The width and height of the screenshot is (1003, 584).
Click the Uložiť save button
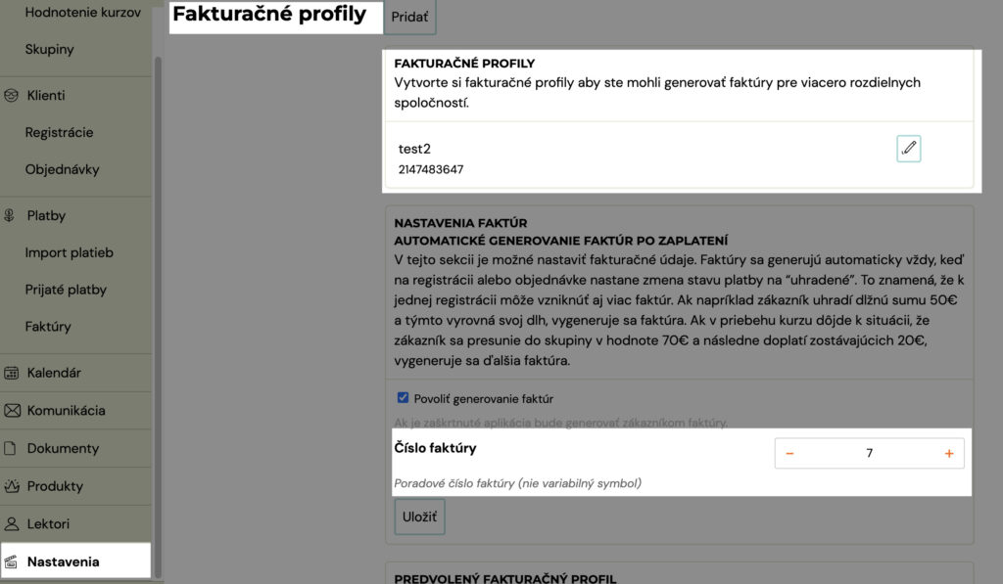[x=419, y=517]
